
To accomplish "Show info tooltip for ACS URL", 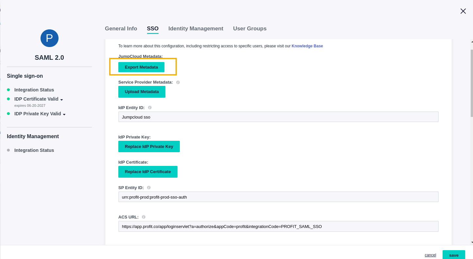I will coord(144,217).
